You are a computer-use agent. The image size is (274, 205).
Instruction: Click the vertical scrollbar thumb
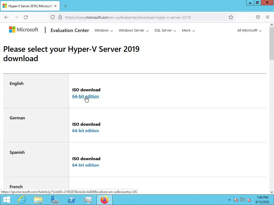coord(272,43)
